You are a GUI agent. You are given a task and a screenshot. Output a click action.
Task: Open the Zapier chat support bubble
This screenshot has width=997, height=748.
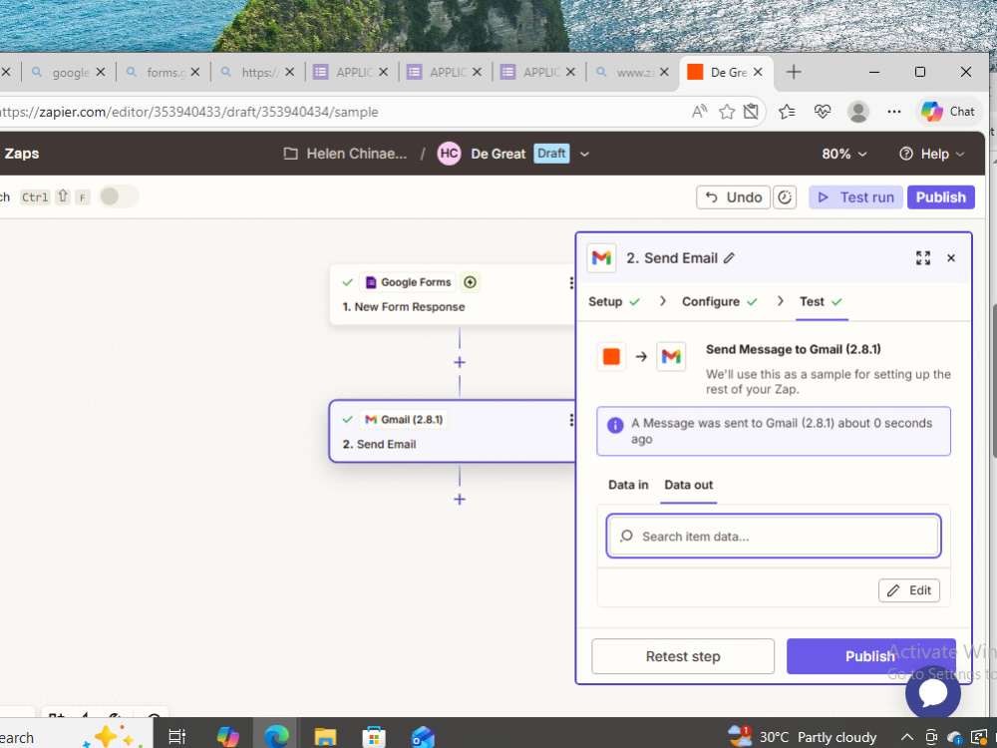933,692
